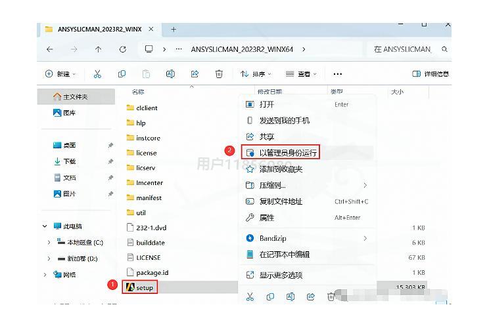
Task: Click the this-PC monitor icon in address bar
Action: click(x=149, y=49)
